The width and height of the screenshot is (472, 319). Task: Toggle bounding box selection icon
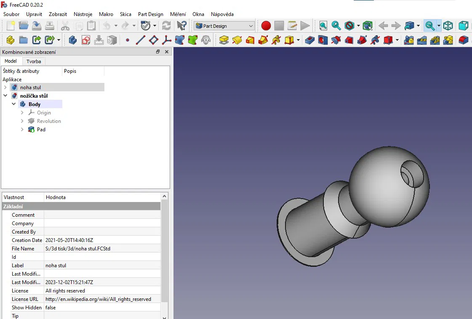coord(368,26)
